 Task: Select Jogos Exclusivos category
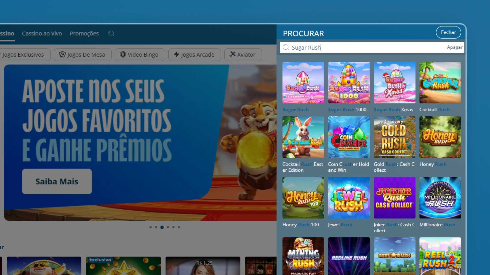point(24,55)
